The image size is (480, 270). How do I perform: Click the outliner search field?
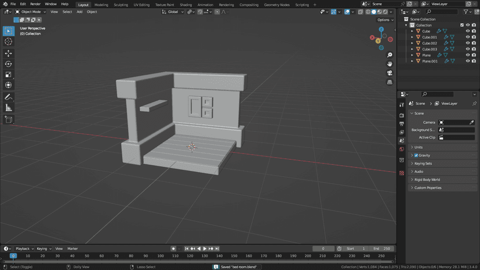pyautogui.click(x=441, y=12)
